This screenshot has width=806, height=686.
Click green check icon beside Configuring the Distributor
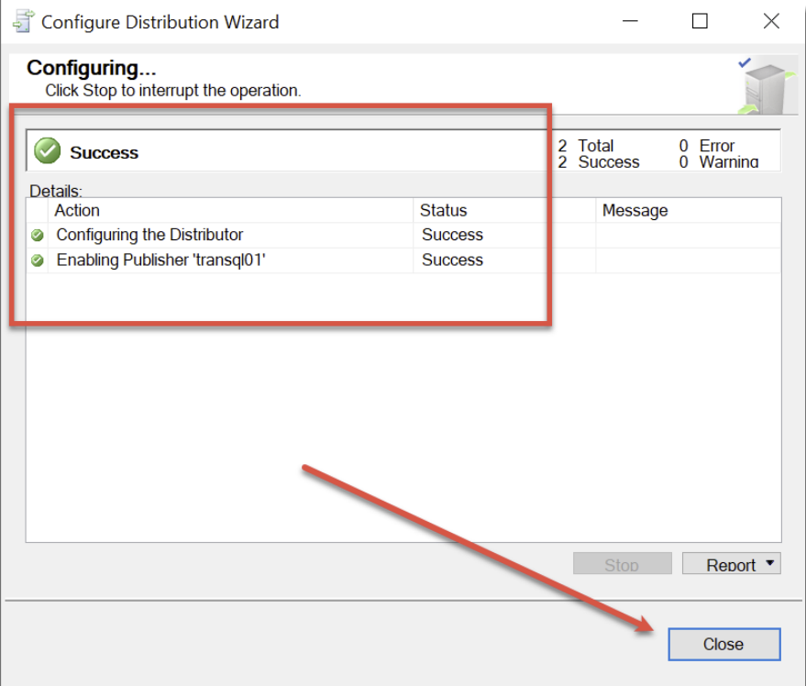coord(38,236)
